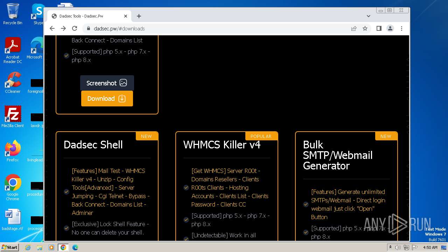Share this page icon
The image size is (448, 252).
[x=354, y=29]
